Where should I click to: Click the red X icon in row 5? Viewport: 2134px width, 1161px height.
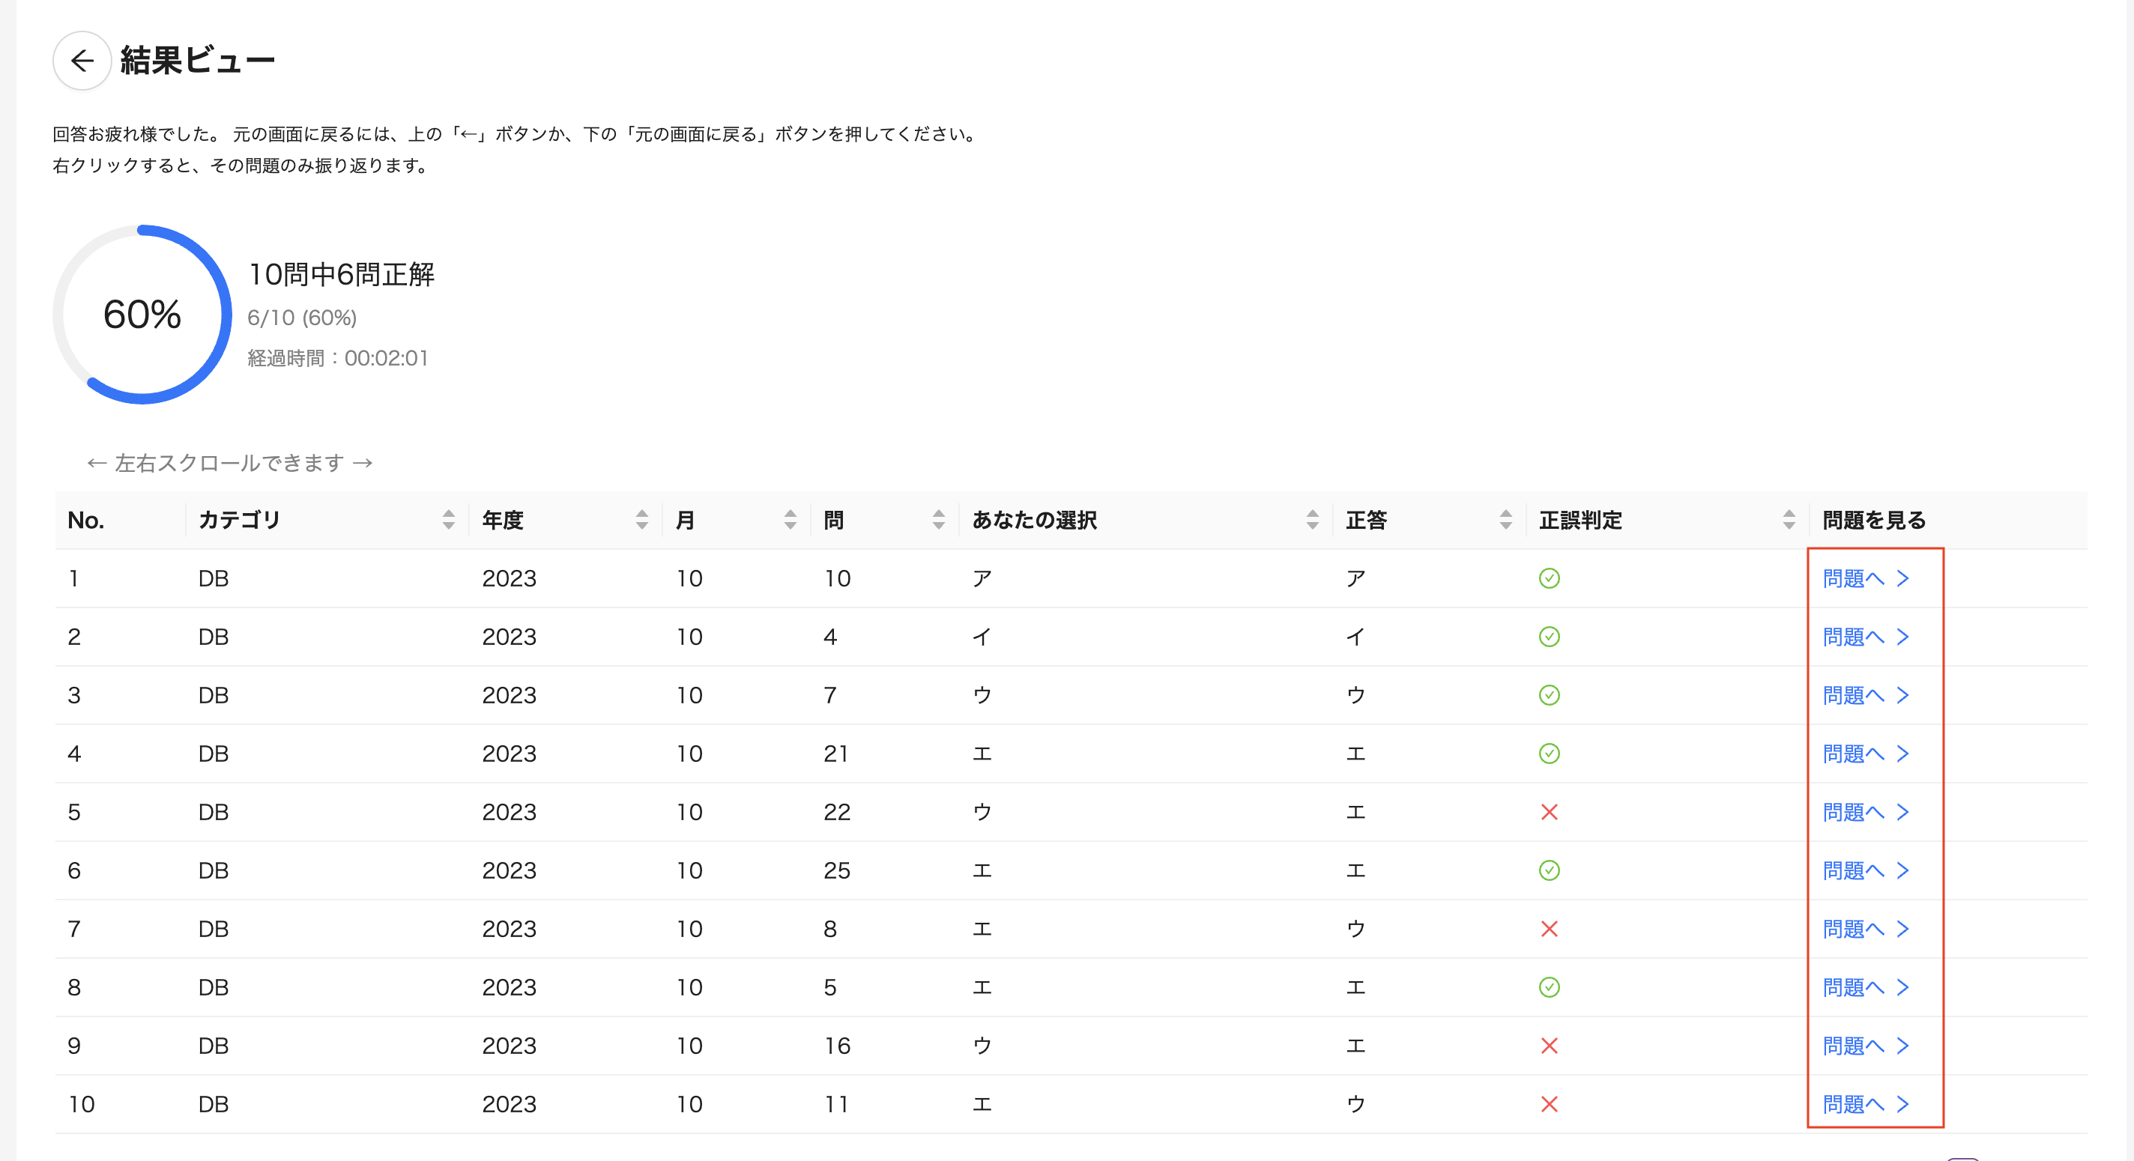click(1548, 813)
